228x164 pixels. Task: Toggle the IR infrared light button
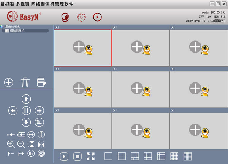31,153
